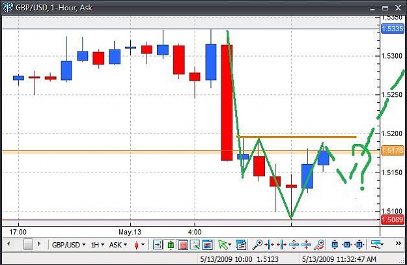
Task: Click the red 1.5089 price label
Action: tap(393, 219)
